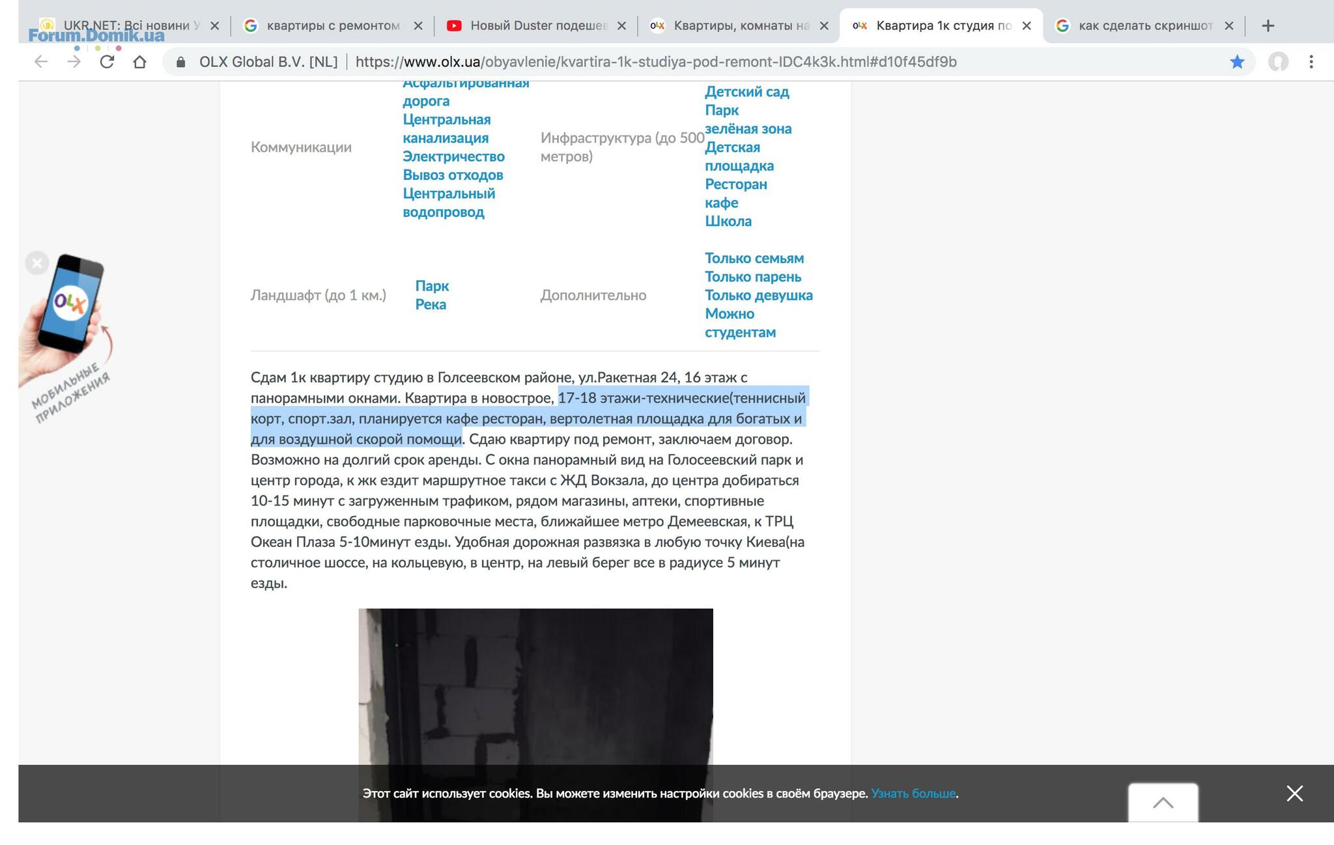Screen dimensions: 1334x845
Task: Click the 'Узнать больше' cookies link
Action: (913, 794)
